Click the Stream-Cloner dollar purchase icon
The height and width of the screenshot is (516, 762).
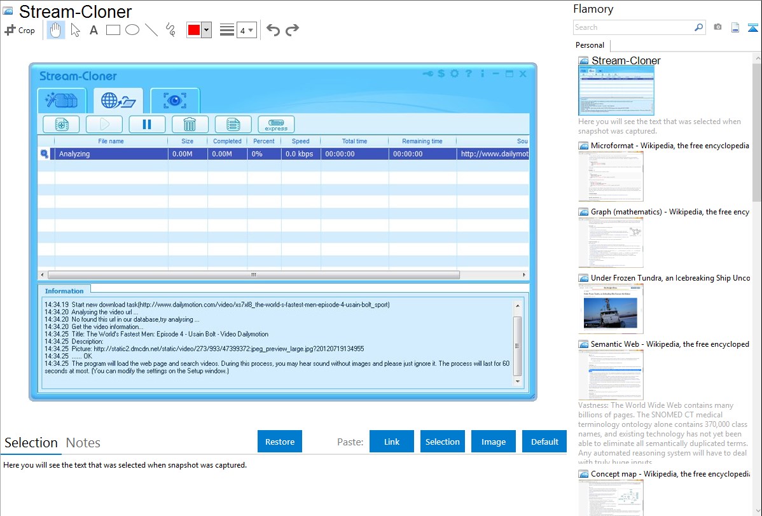point(441,74)
